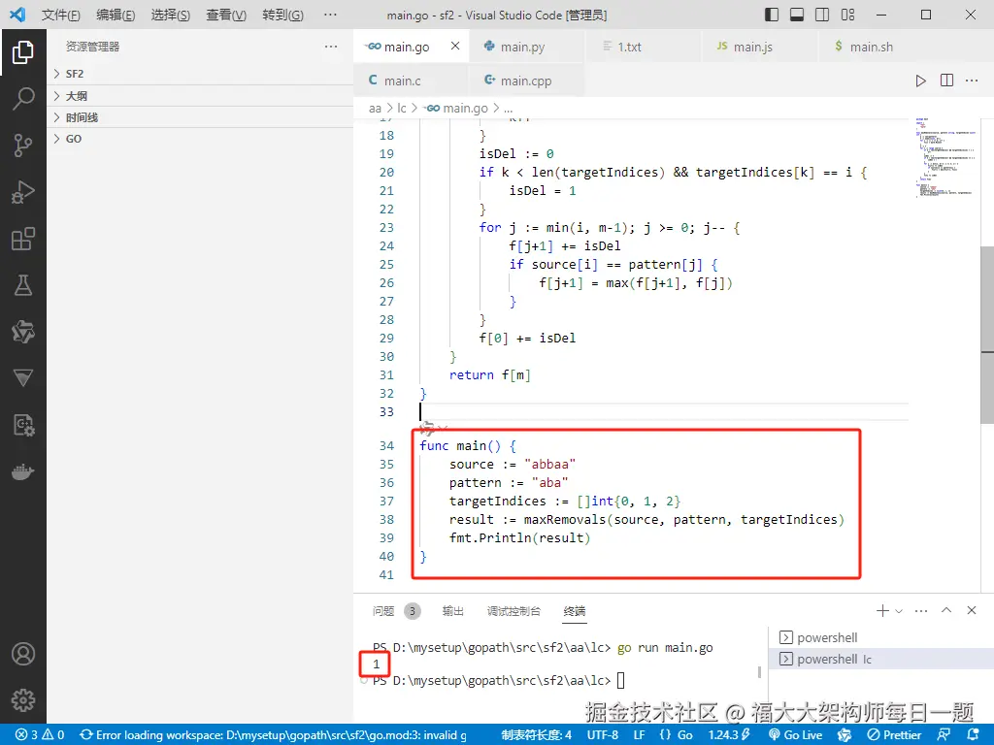Open the 选择(S) menu
This screenshot has width=994, height=745.
171,15
